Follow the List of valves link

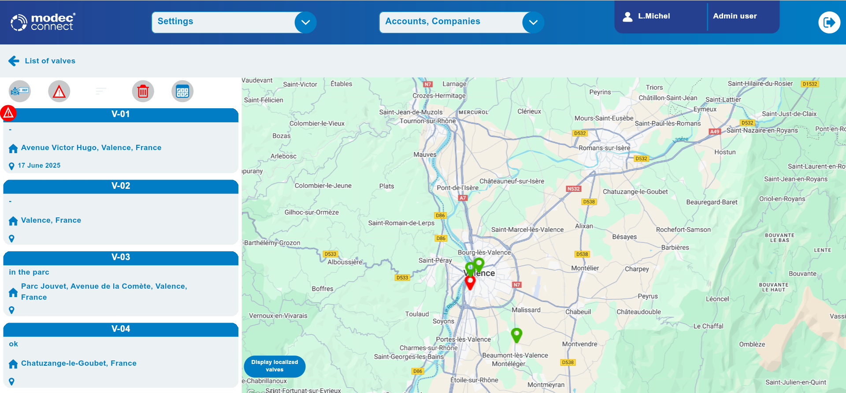pyautogui.click(x=50, y=61)
